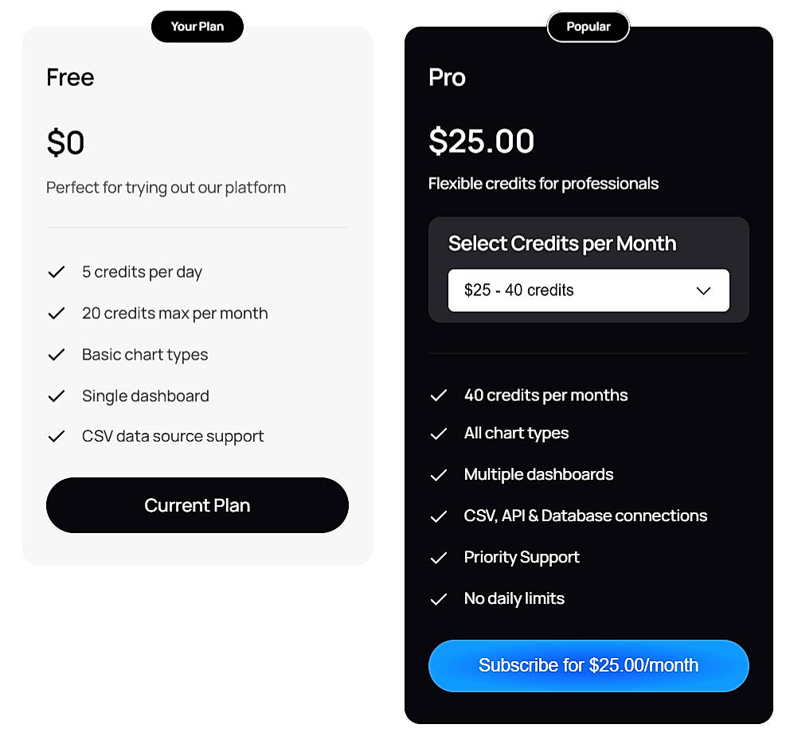Click the checkmark next to 'CSV data source support'
Viewport: 786px width, 736px height.
[x=56, y=436]
